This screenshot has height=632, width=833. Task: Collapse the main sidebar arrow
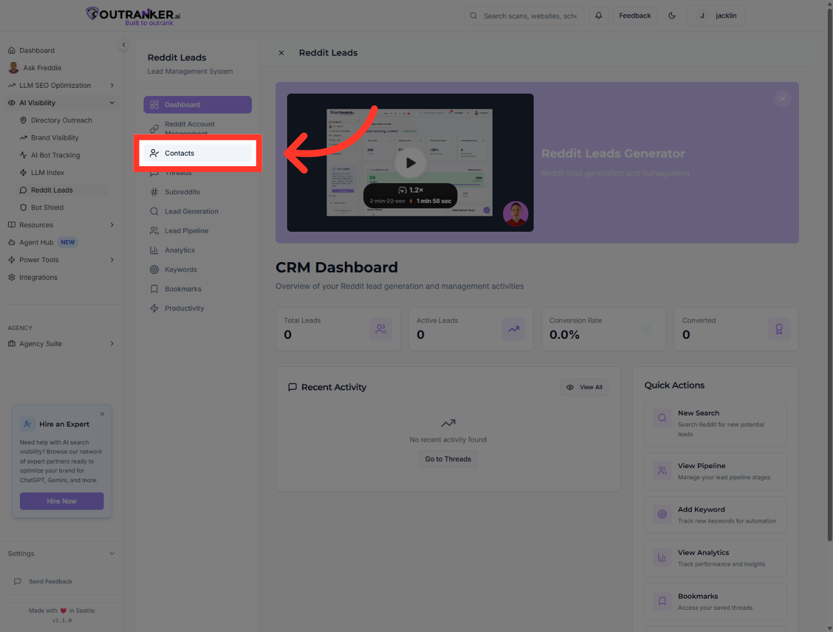pos(124,44)
